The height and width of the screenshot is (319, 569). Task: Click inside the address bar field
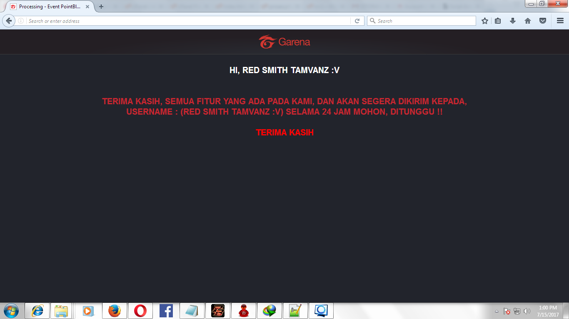pos(188,21)
